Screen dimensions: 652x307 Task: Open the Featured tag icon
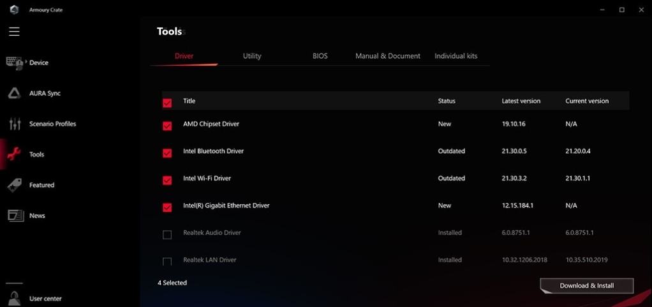coord(14,185)
